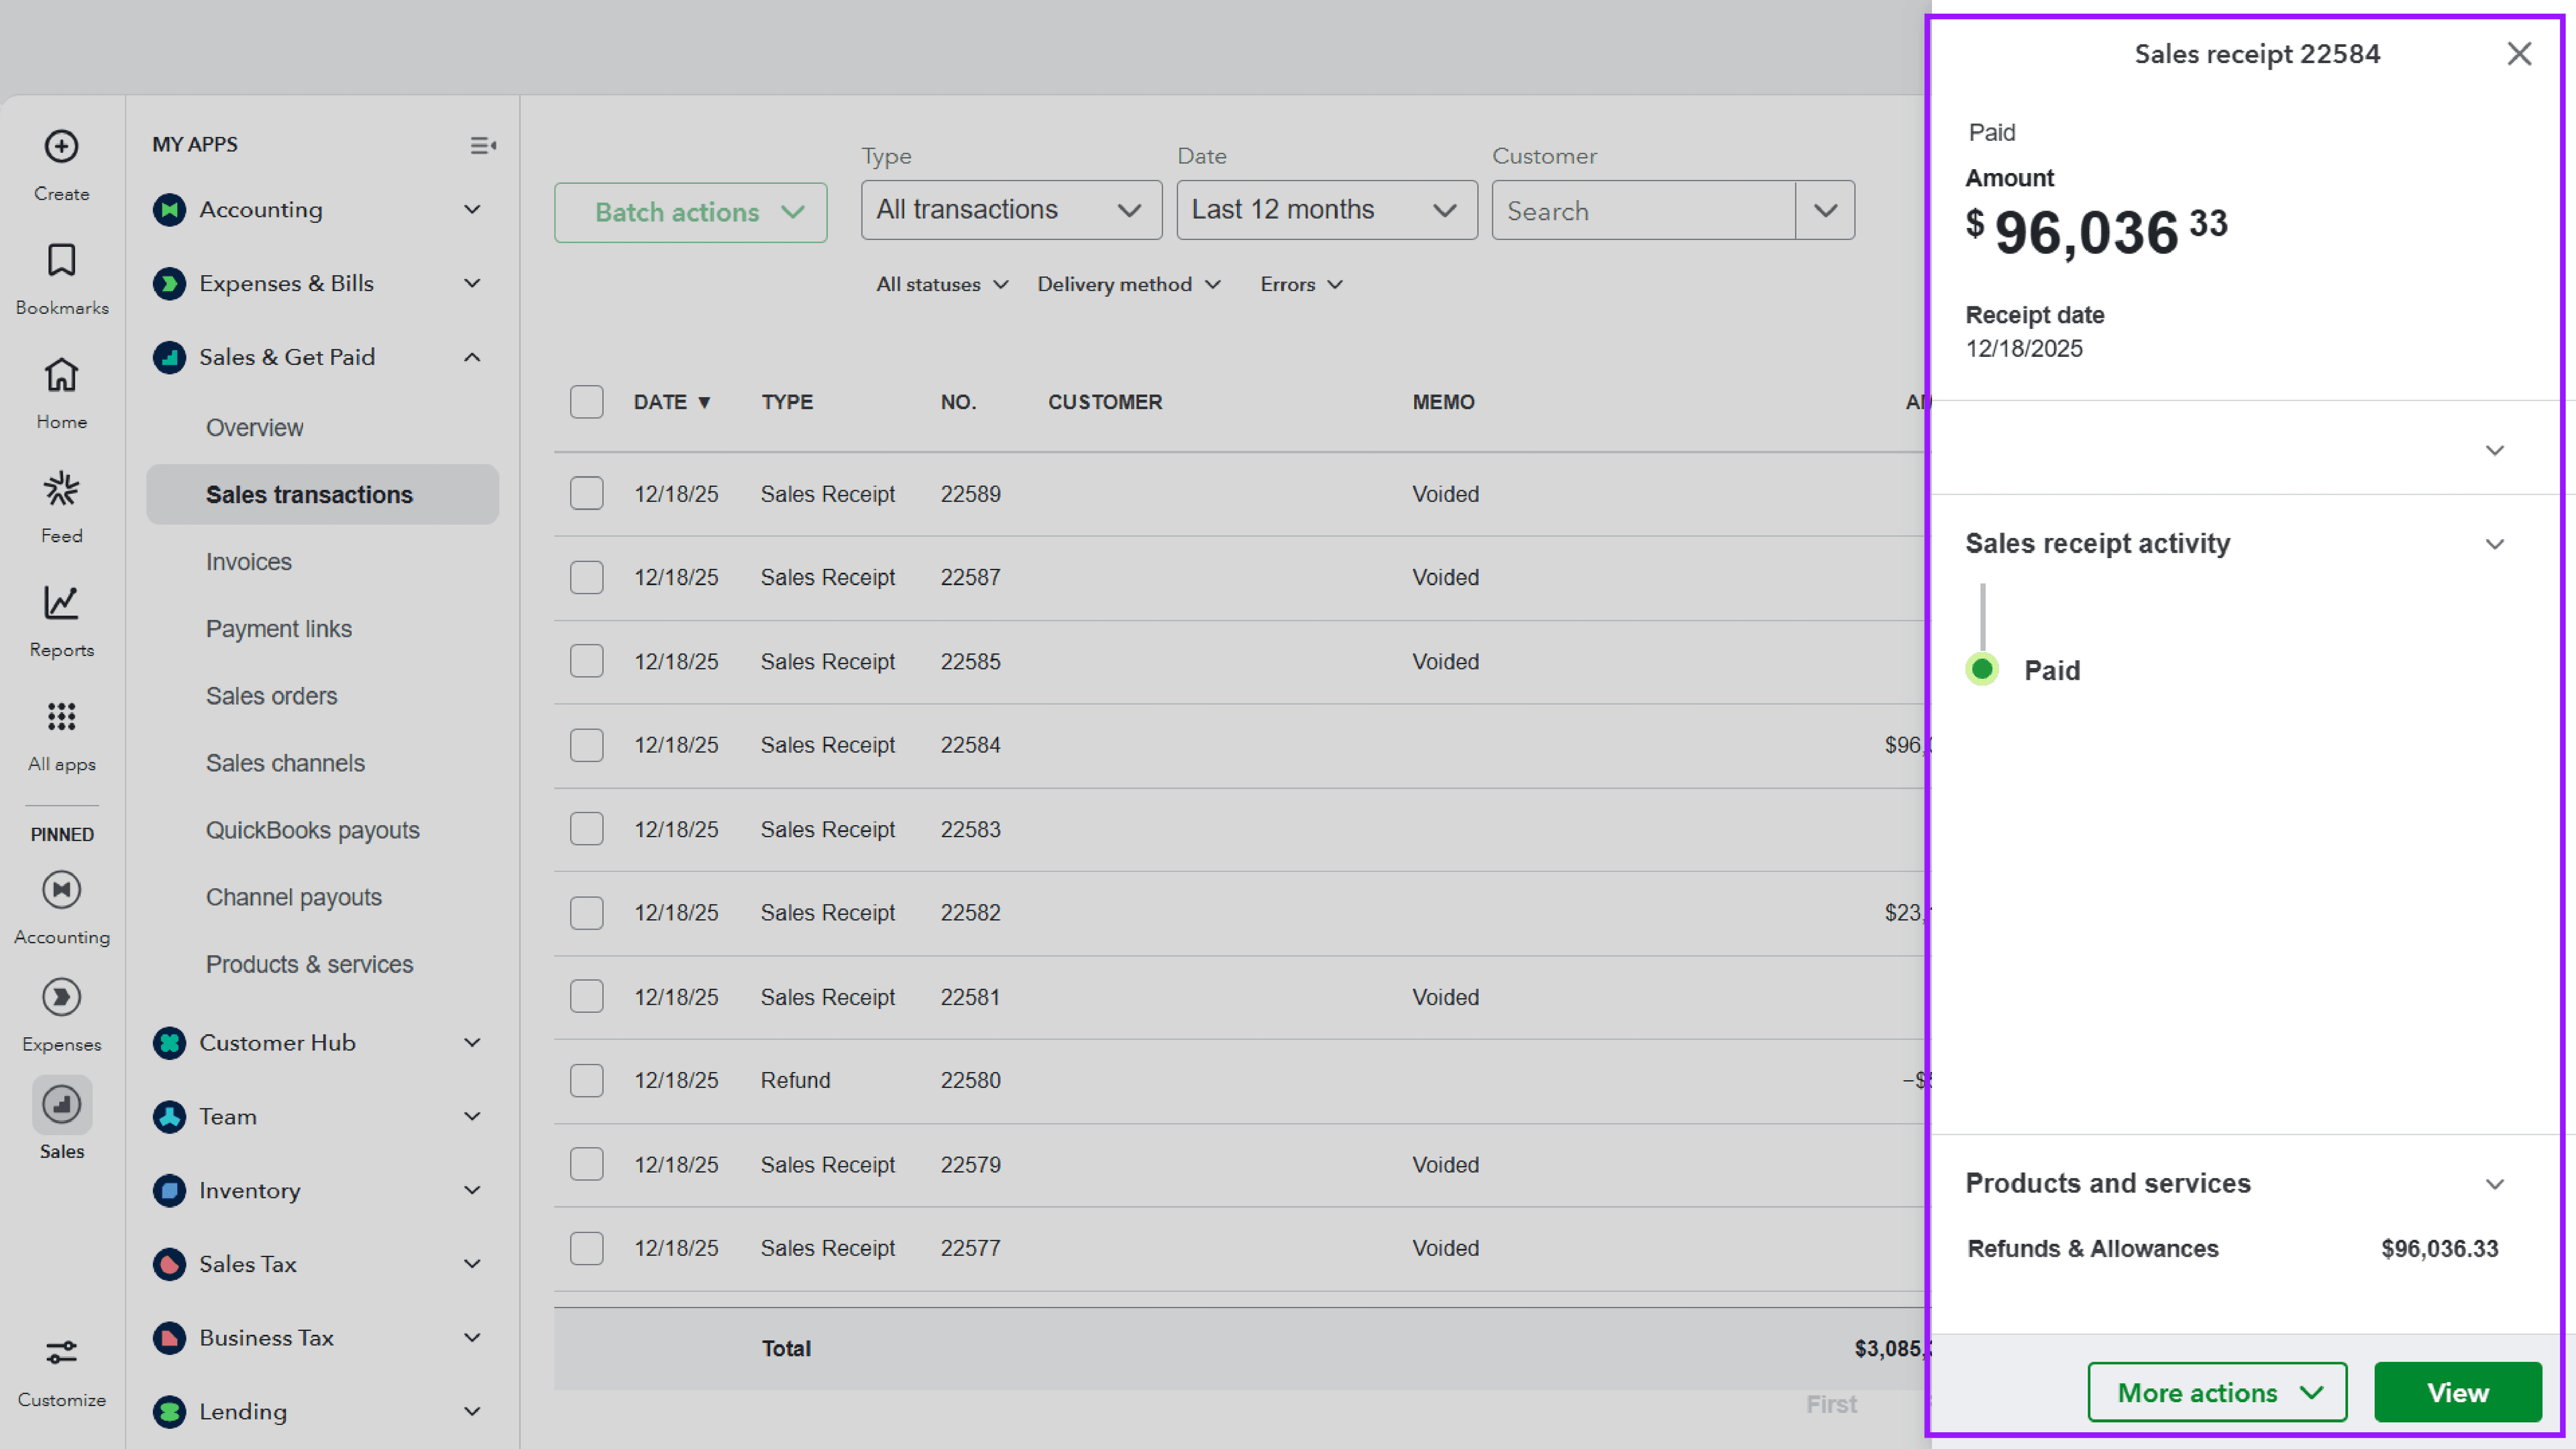The height and width of the screenshot is (1449, 2576).
Task: Click the Customer search field
Action: 1643,211
